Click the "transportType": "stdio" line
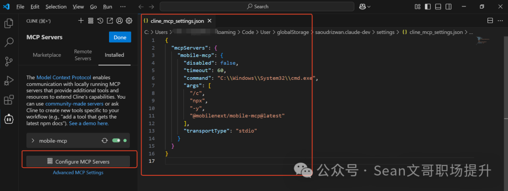 coord(220,131)
